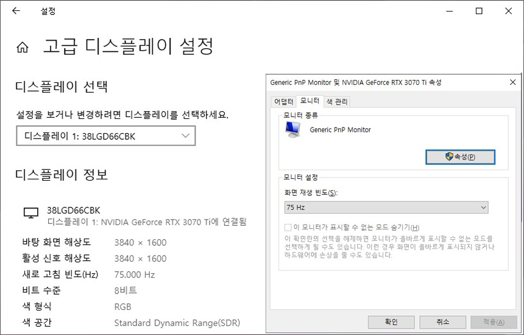Go to Settings home via house icon
The height and width of the screenshot is (335, 524).
click(x=23, y=47)
